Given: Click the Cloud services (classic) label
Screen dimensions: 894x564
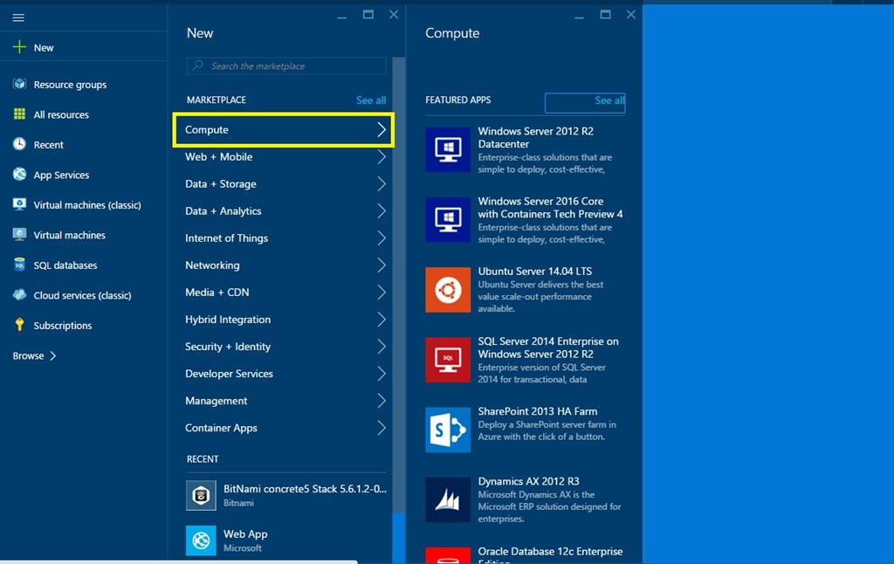Looking at the screenshot, I should tap(82, 295).
